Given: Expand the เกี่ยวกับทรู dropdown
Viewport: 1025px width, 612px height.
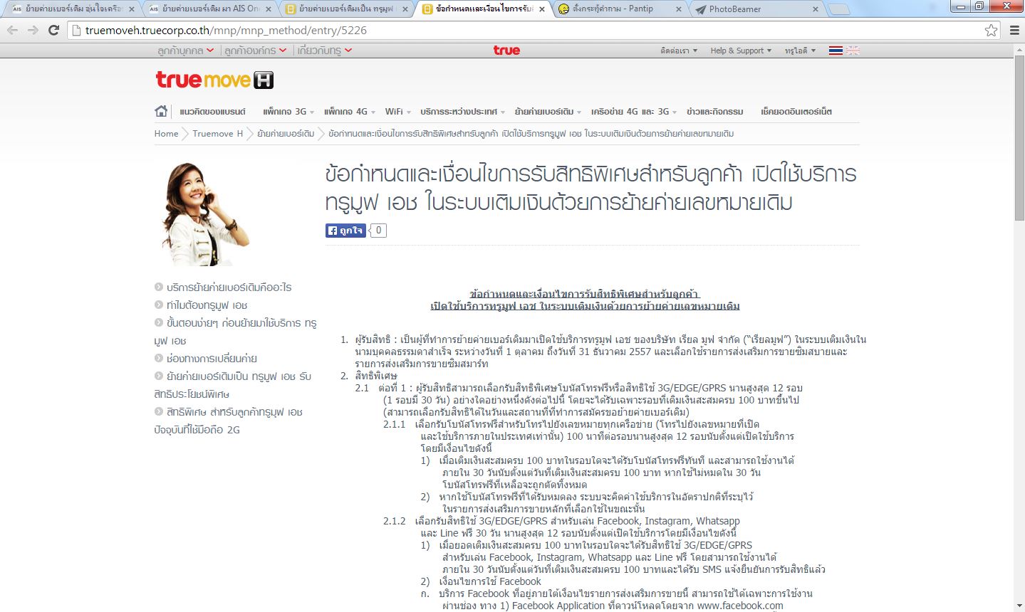Looking at the screenshot, I should [325, 51].
